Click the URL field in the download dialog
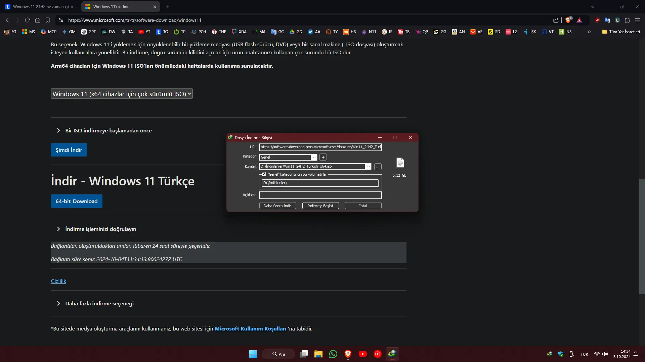The height and width of the screenshot is (362, 645). [x=320, y=147]
